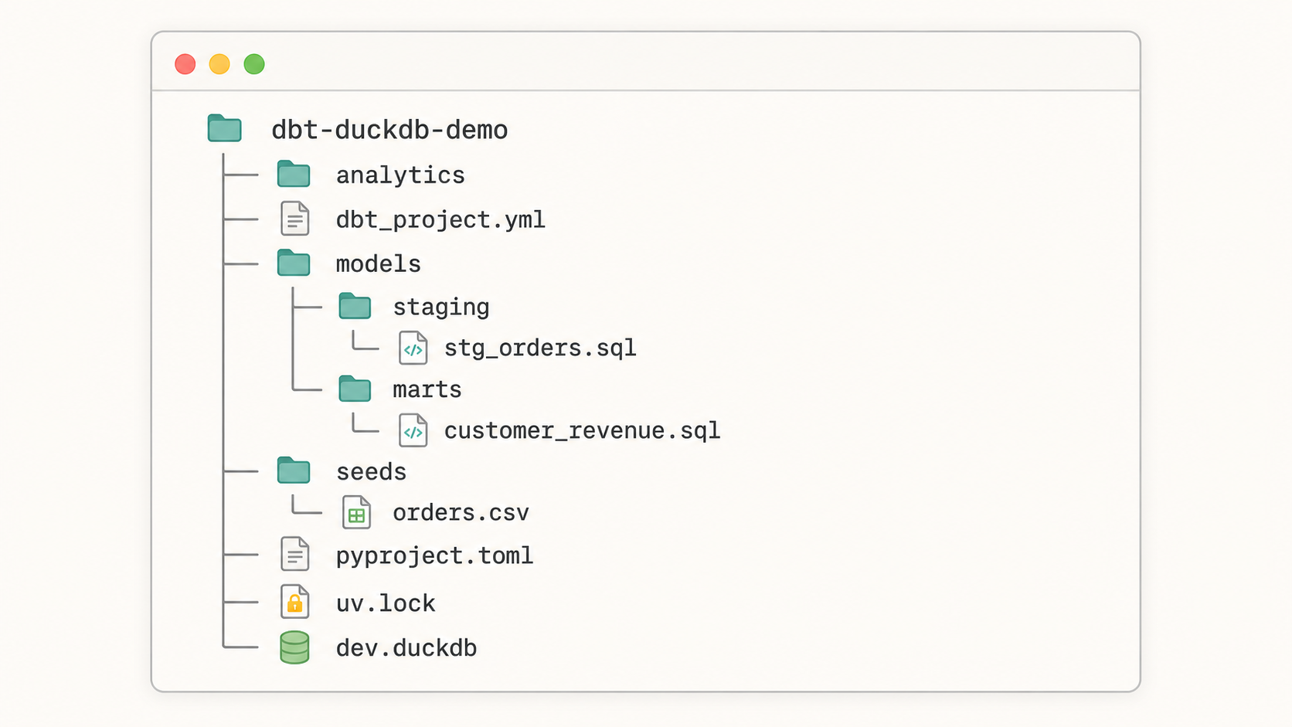The width and height of the screenshot is (1292, 727).
Task: Open customer_revenue.sql file name
Action: pos(582,431)
